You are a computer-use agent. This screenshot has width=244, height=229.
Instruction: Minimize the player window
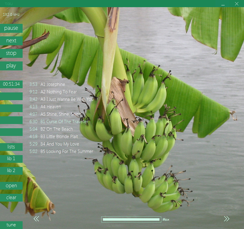pyautogui.click(x=223, y=4)
